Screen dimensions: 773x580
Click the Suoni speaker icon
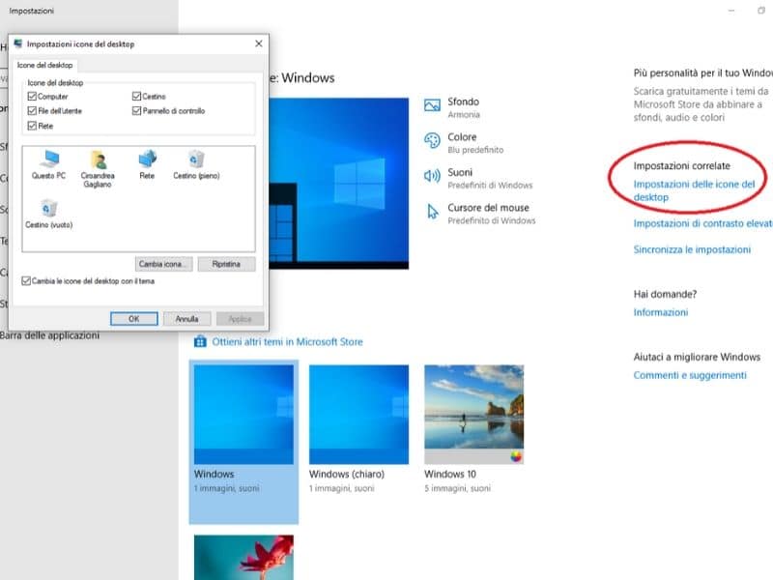tap(432, 176)
